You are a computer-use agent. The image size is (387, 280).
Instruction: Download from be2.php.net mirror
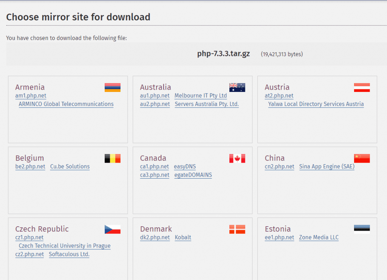tap(30, 167)
